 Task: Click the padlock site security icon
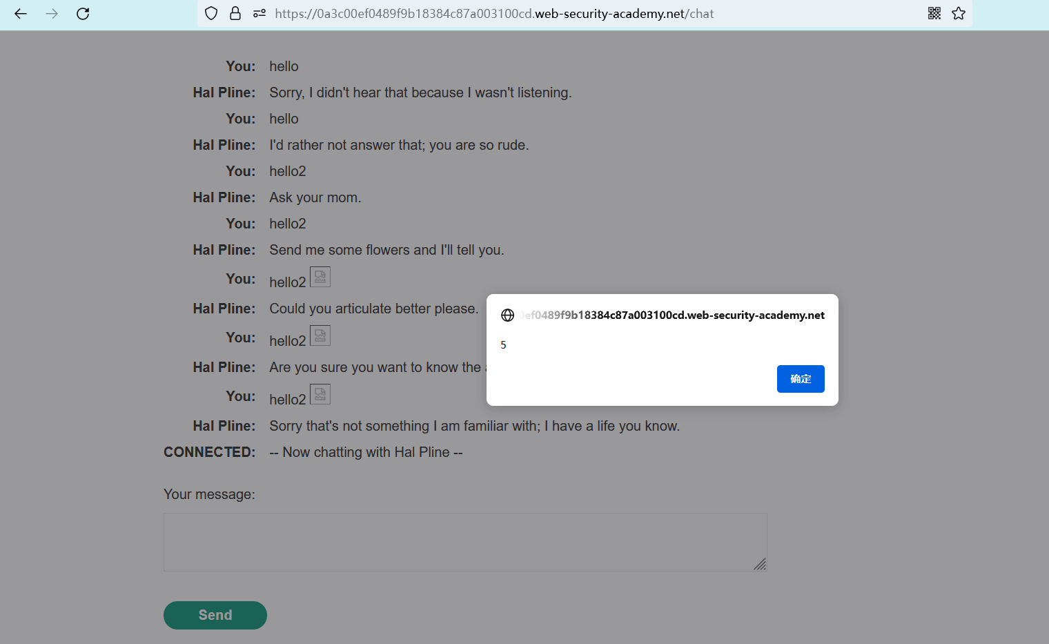235,13
